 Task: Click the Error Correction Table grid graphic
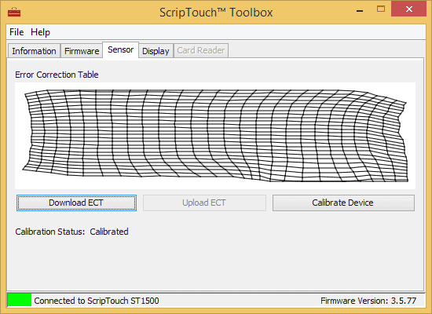(215, 136)
